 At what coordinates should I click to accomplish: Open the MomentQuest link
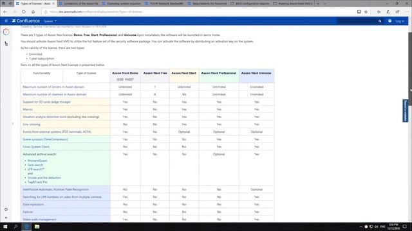37,160
